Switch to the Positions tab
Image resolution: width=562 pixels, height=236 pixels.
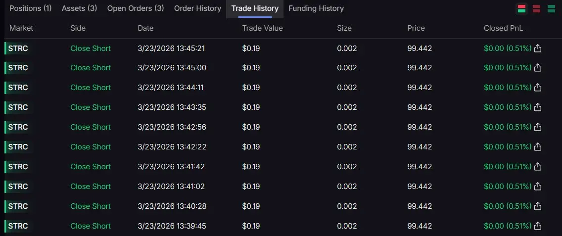(30, 8)
